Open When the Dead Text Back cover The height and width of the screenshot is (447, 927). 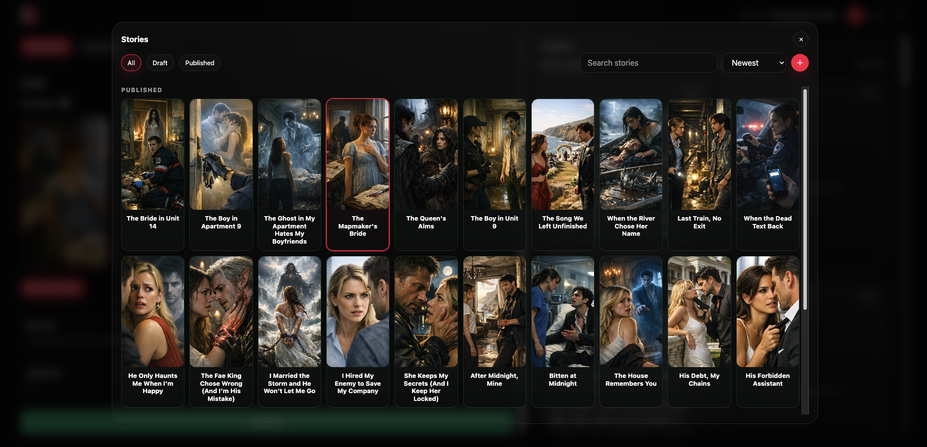[768, 154]
